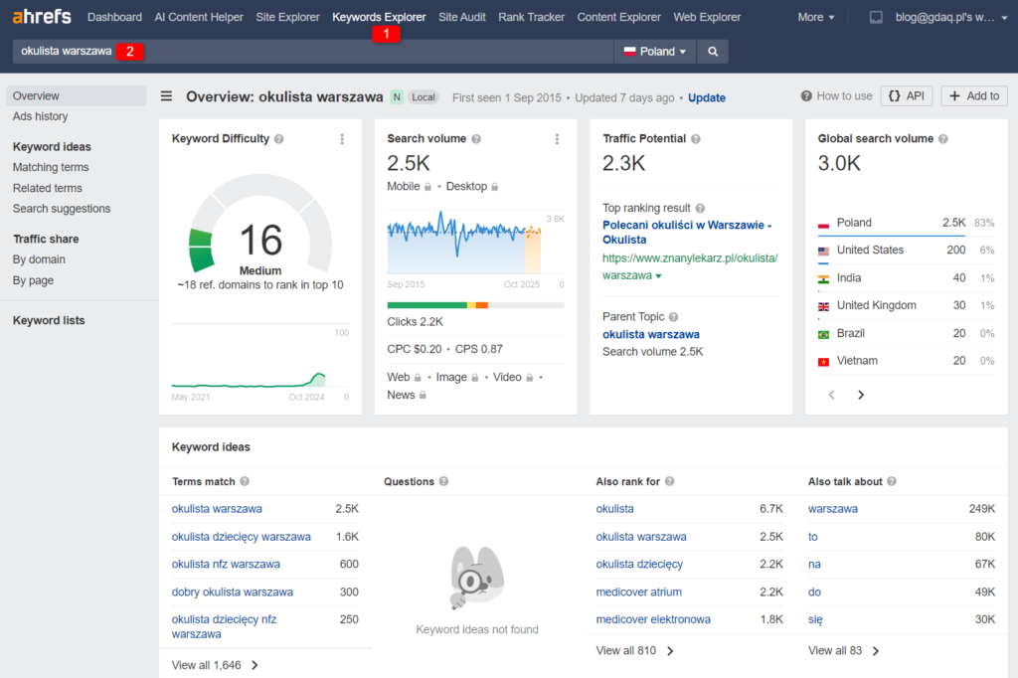Expand the top ranking URL dropdown arrow
1018x678 pixels.
658,276
